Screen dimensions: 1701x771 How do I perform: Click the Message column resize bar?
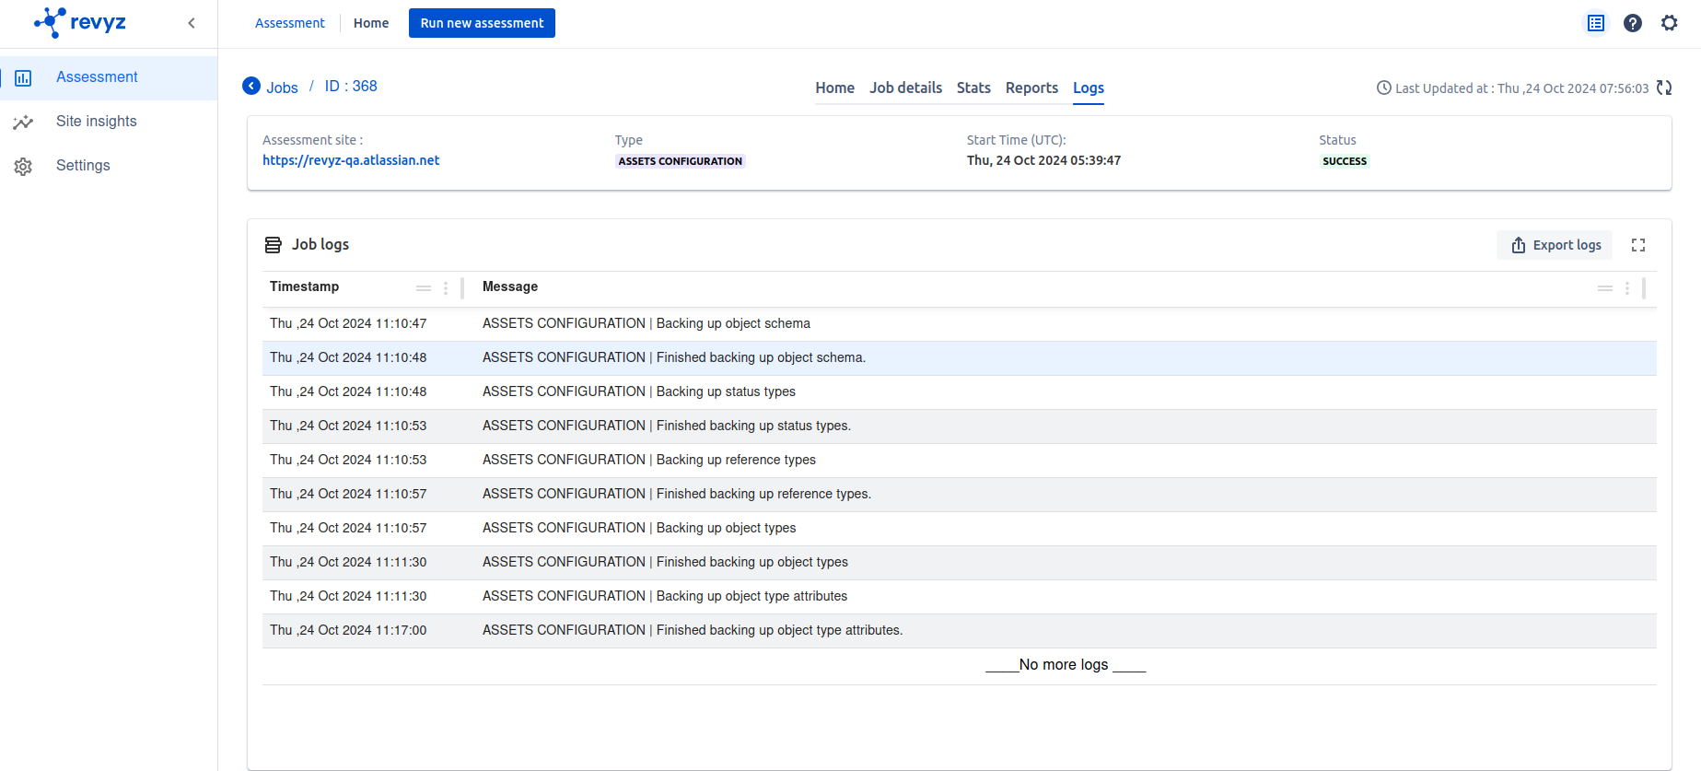coord(1644,288)
